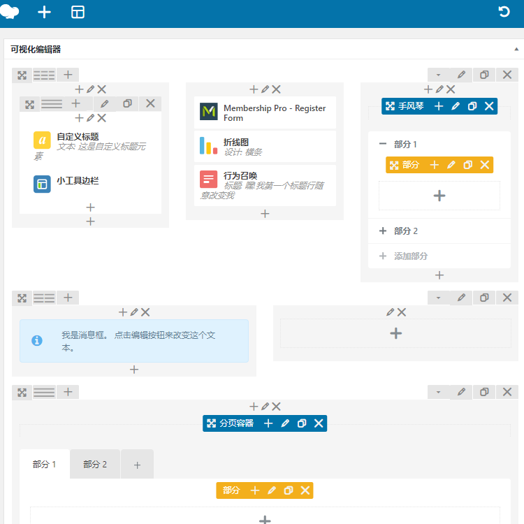Clone the orange 部分 section inside the accordion

pos(468,165)
